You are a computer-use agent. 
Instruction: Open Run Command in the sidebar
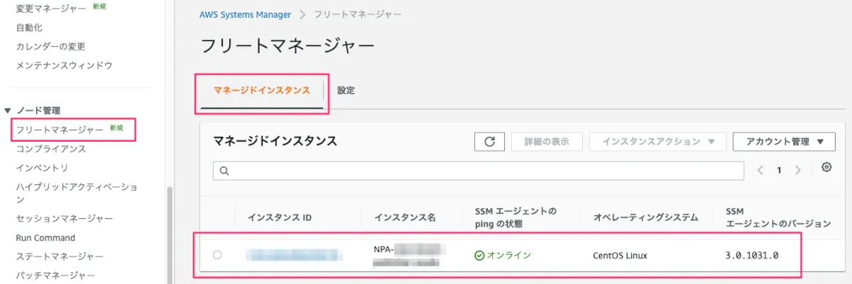point(45,238)
